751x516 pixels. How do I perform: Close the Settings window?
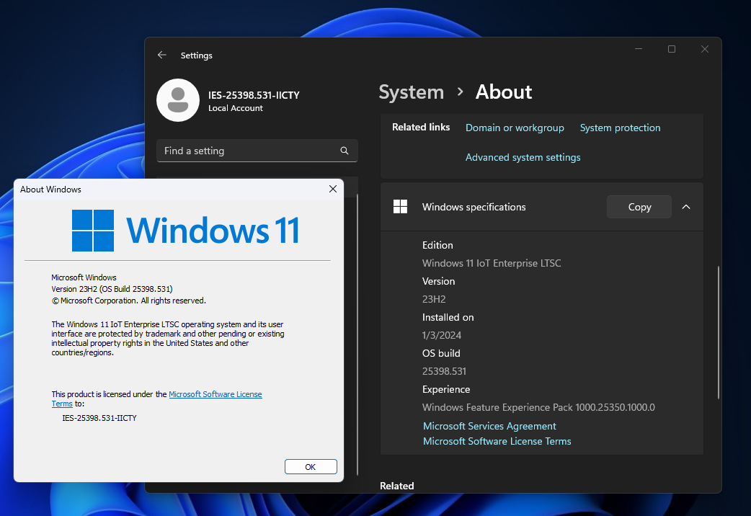(x=705, y=49)
